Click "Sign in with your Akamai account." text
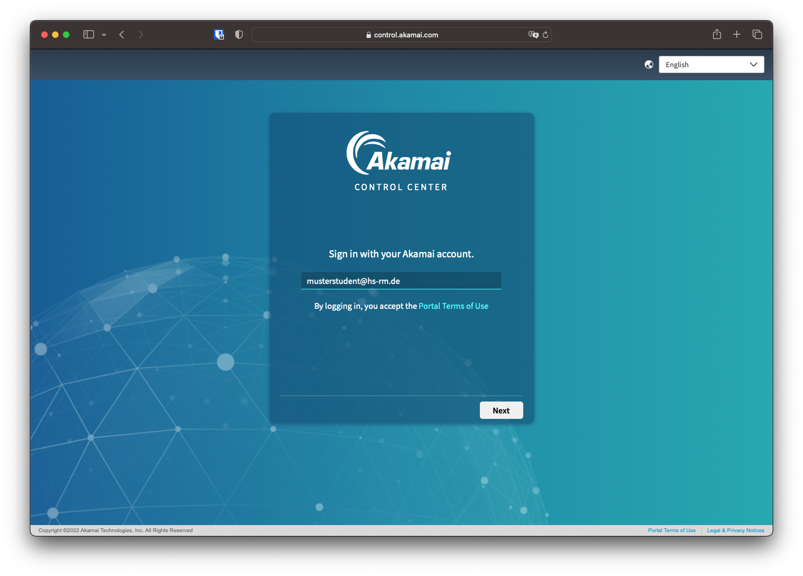 point(401,254)
